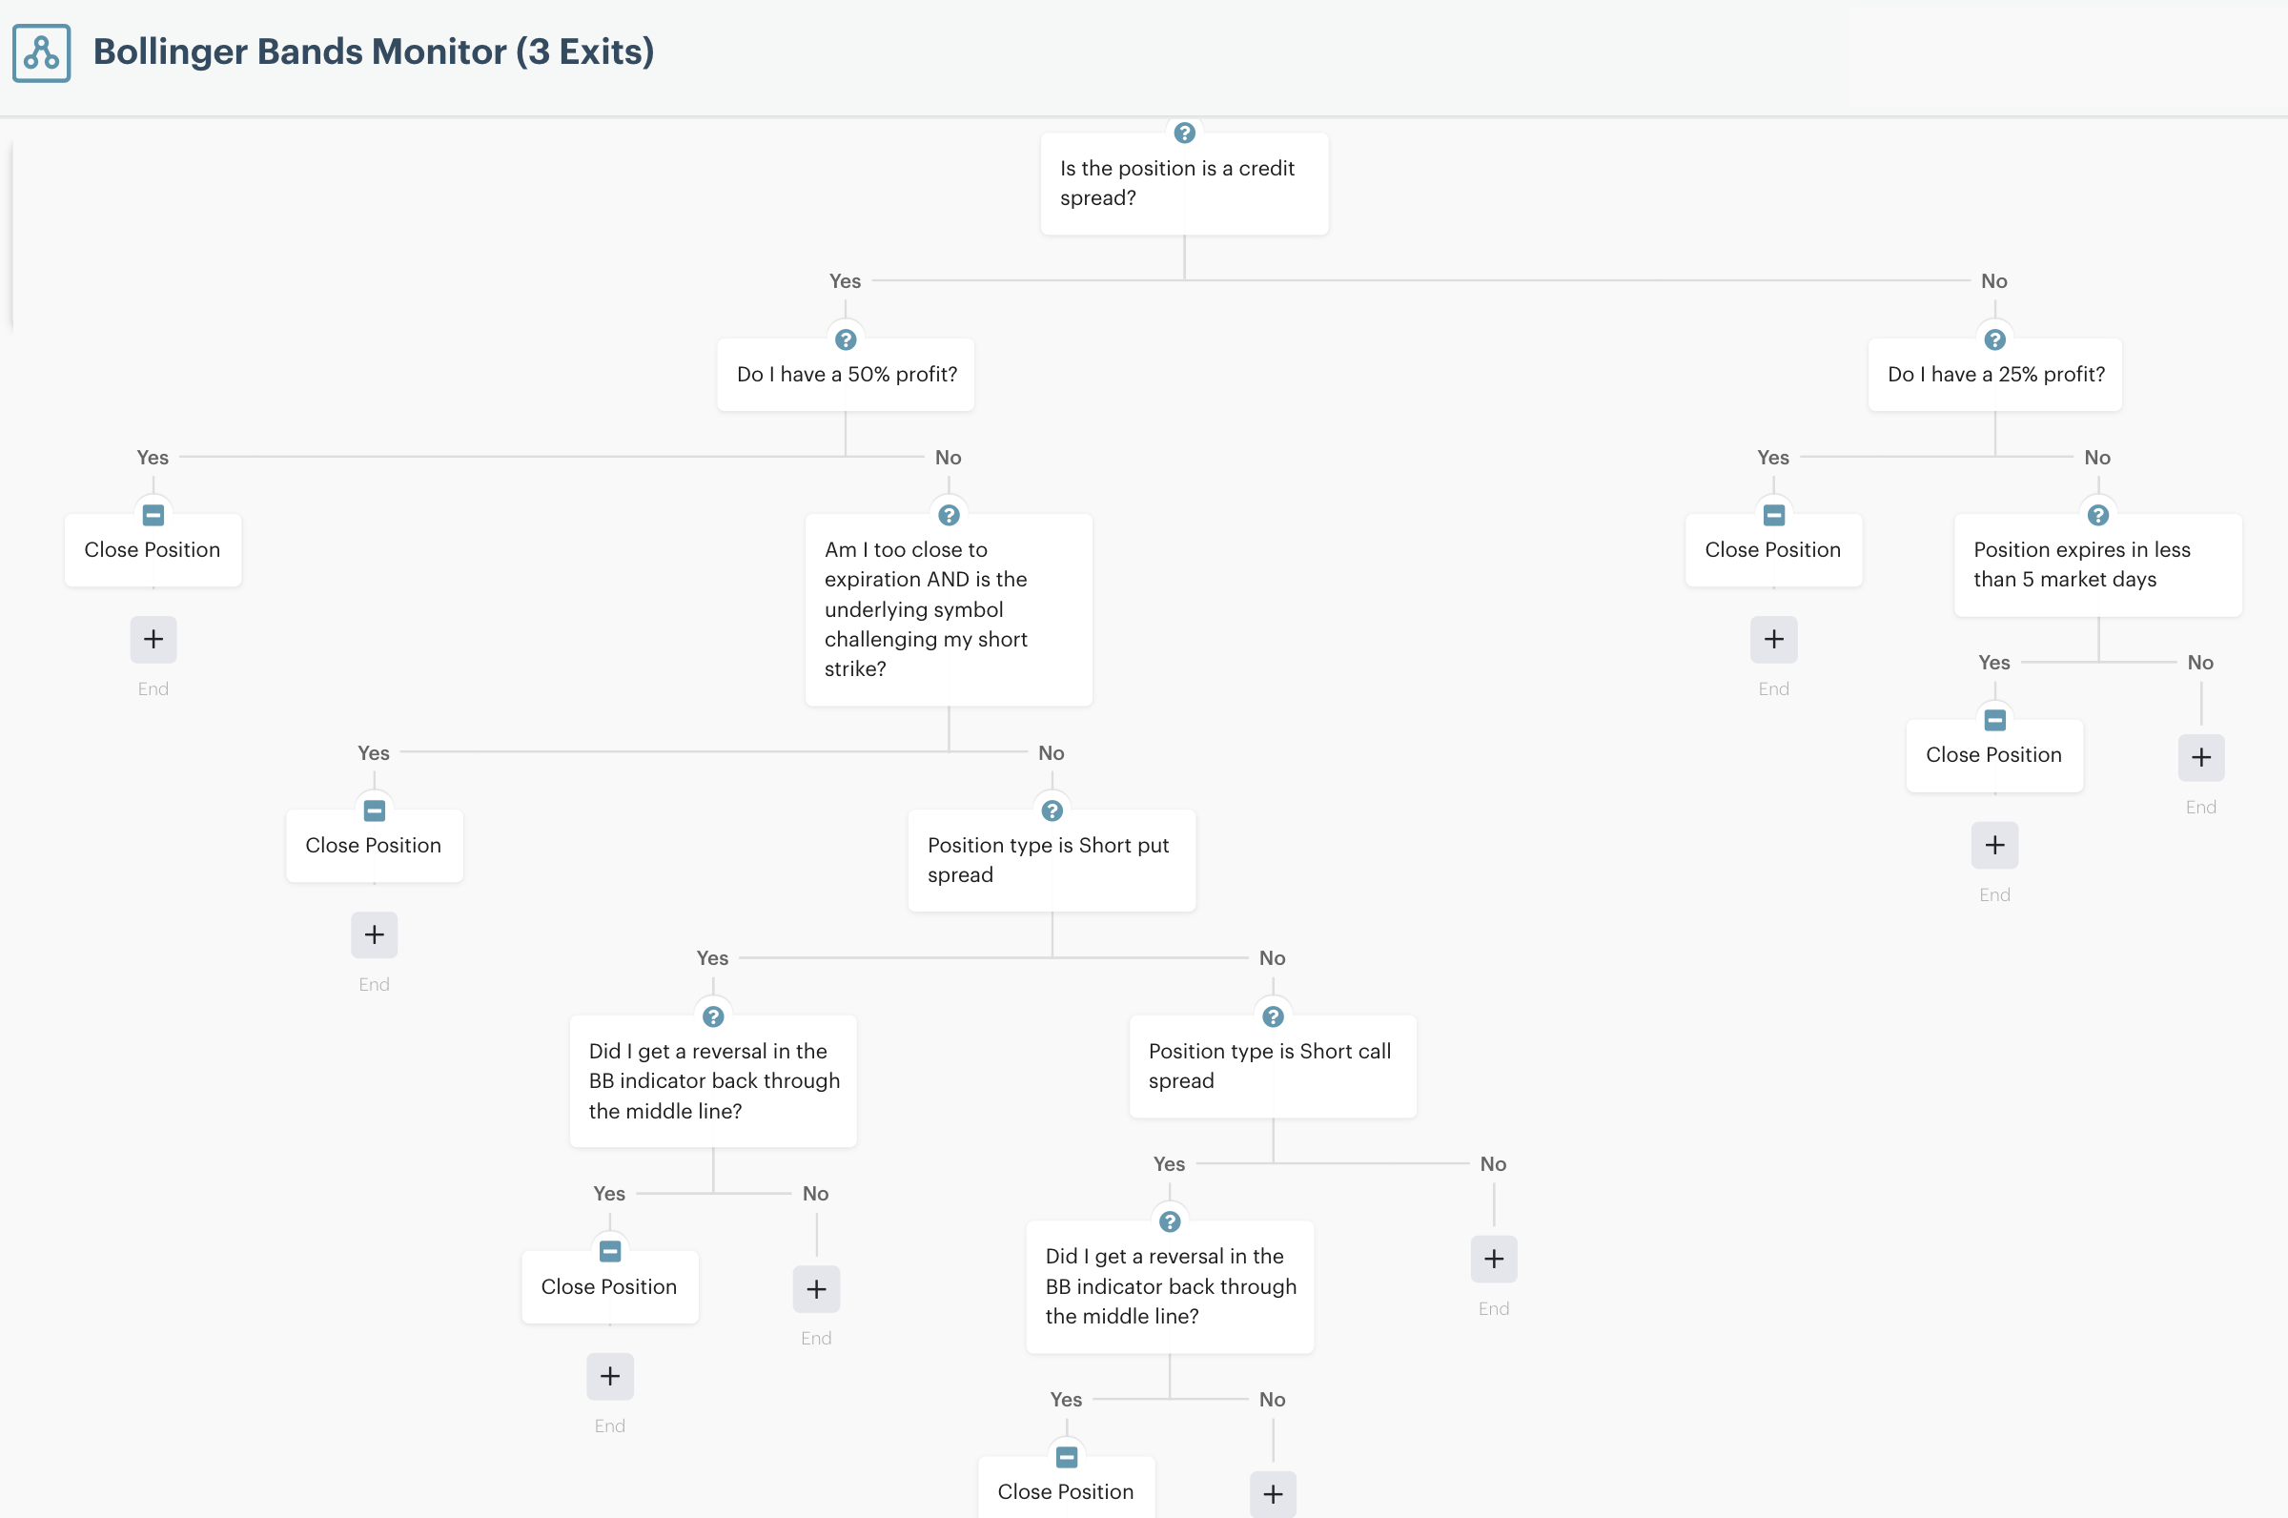Click question icon above 5 market days decision
This screenshot has width=2288, height=1518.
point(2097,515)
